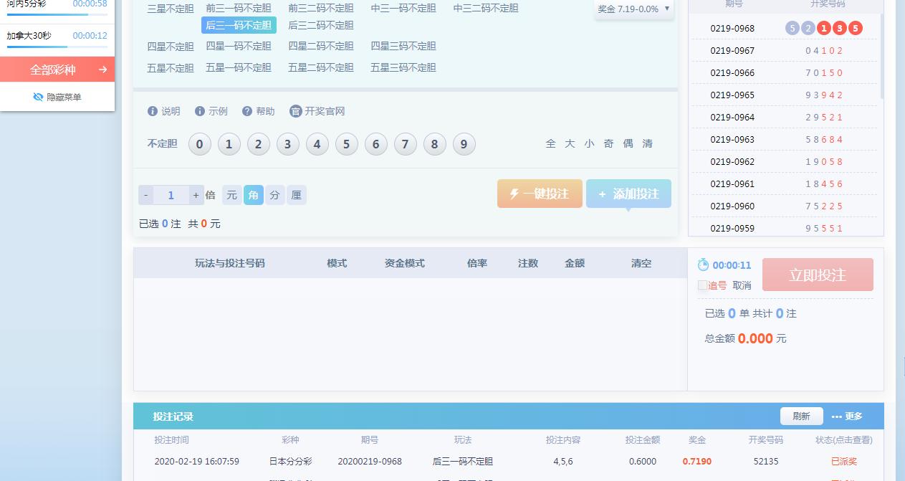Image resolution: width=905 pixels, height=481 pixels.
Task: Choose 厘 currency unit
Action: tap(297, 195)
